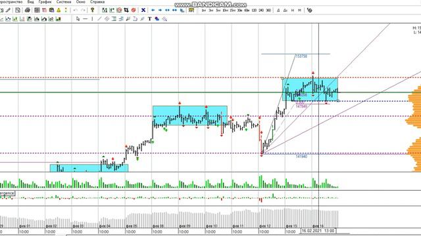421x236 pixels.
Task: Click the blue left arrow scroll icon
Action: pyautogui.click(x=153, y=10)
